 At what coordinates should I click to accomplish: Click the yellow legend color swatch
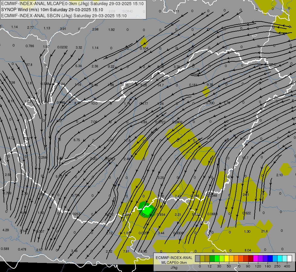coord(227,258)
